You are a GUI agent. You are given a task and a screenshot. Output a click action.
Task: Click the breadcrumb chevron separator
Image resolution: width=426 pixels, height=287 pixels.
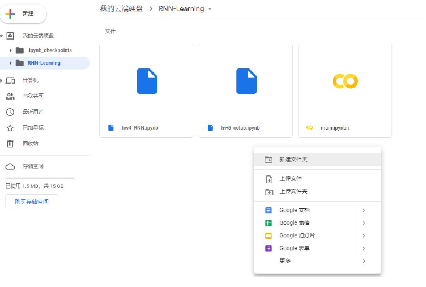[x=151, y=9]
